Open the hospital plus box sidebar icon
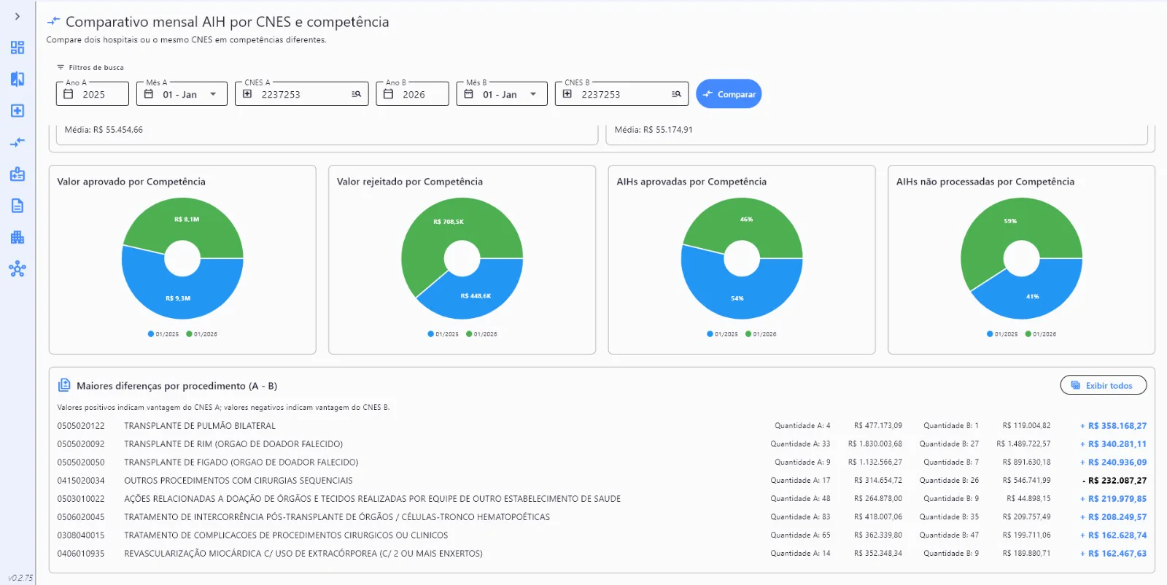Screen dimensions: 1167x585 (18, 111)
